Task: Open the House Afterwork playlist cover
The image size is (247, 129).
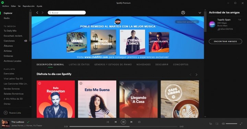Action: (103, 42)
